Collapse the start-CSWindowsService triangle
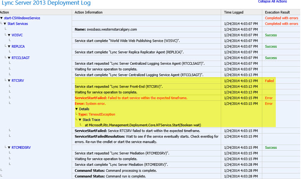The height and width of the screenshot is (179, 301). (2, 18)
